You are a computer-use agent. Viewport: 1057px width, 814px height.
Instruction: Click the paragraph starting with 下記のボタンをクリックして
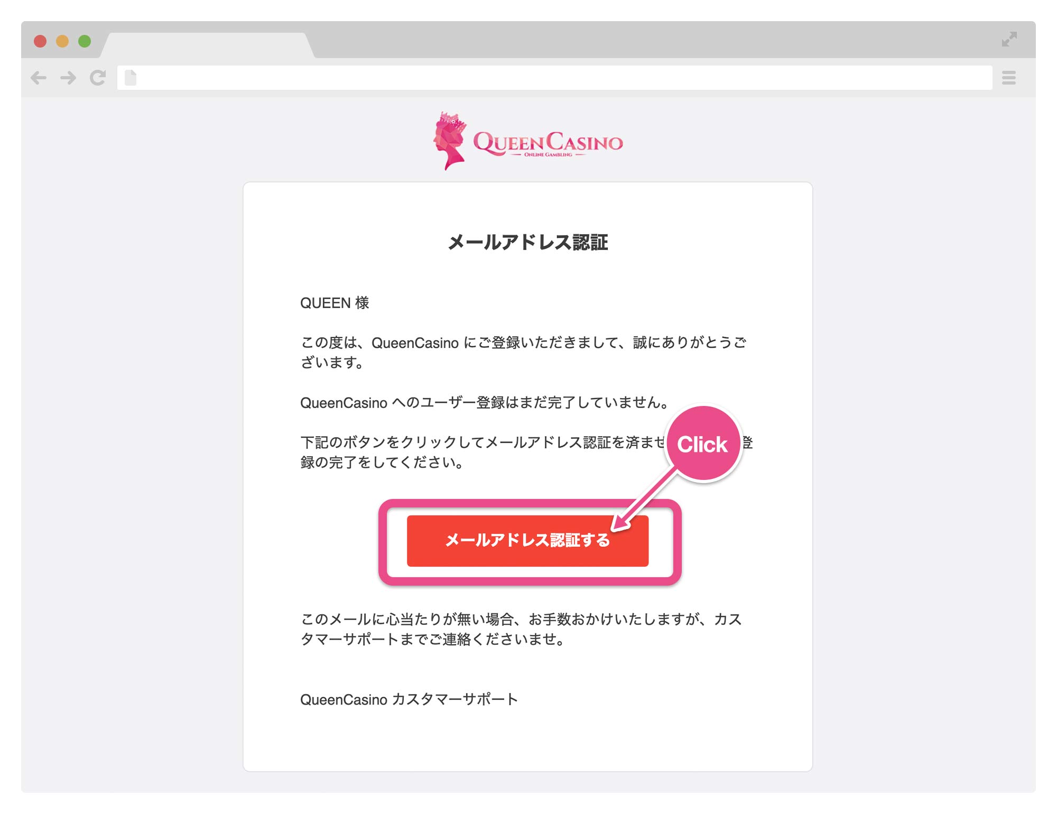[x=526, y=452]
